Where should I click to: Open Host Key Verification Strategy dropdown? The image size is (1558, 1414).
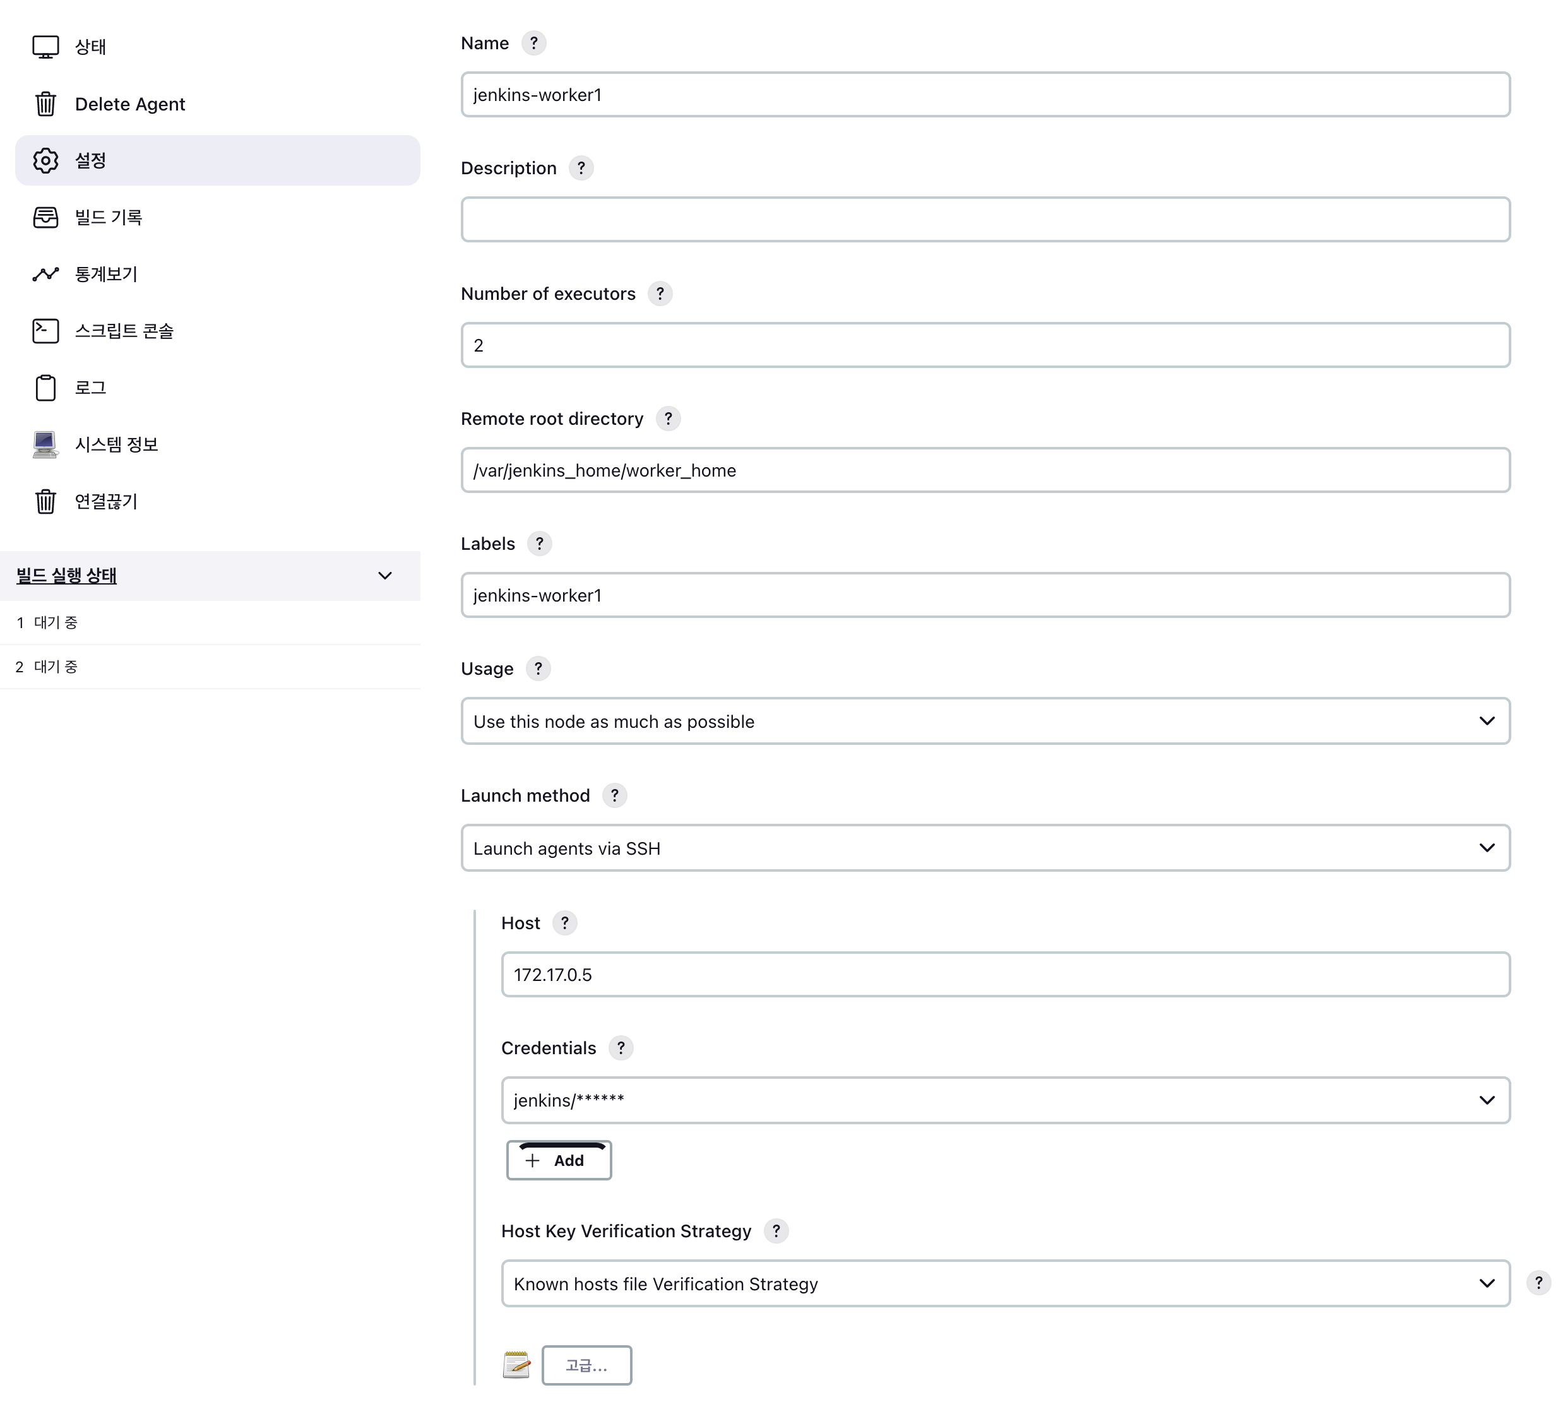point(1004,1283)
